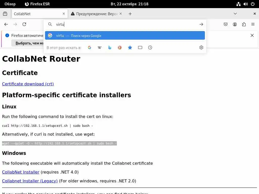Open the Extensions puzzle icon
Screen dimensions: 259x194
244,24
